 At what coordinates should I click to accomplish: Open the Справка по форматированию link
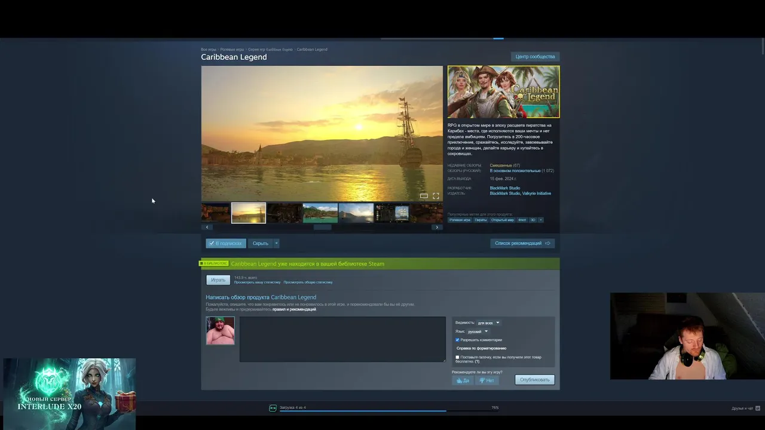(481, 348)
